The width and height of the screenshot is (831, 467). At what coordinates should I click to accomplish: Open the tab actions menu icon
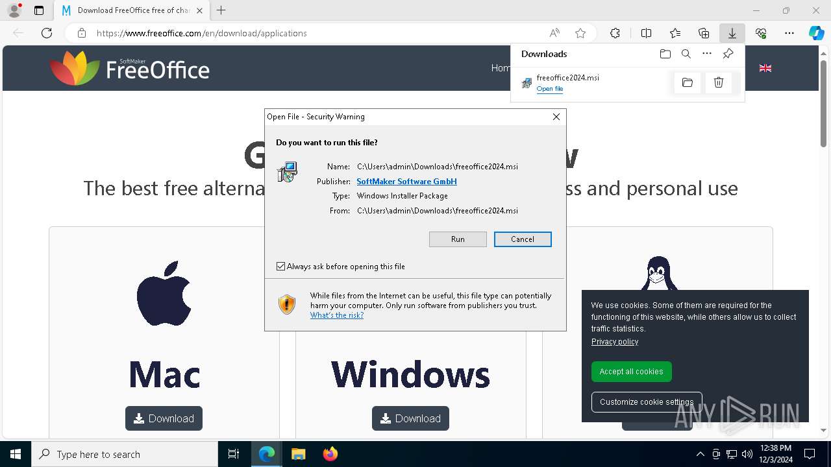tap(39, 10)
